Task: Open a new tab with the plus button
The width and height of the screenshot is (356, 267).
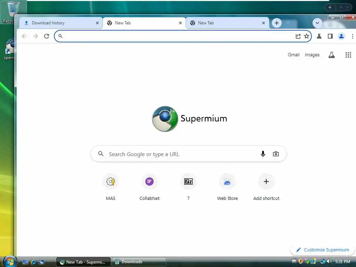Action: click(276, 23)
